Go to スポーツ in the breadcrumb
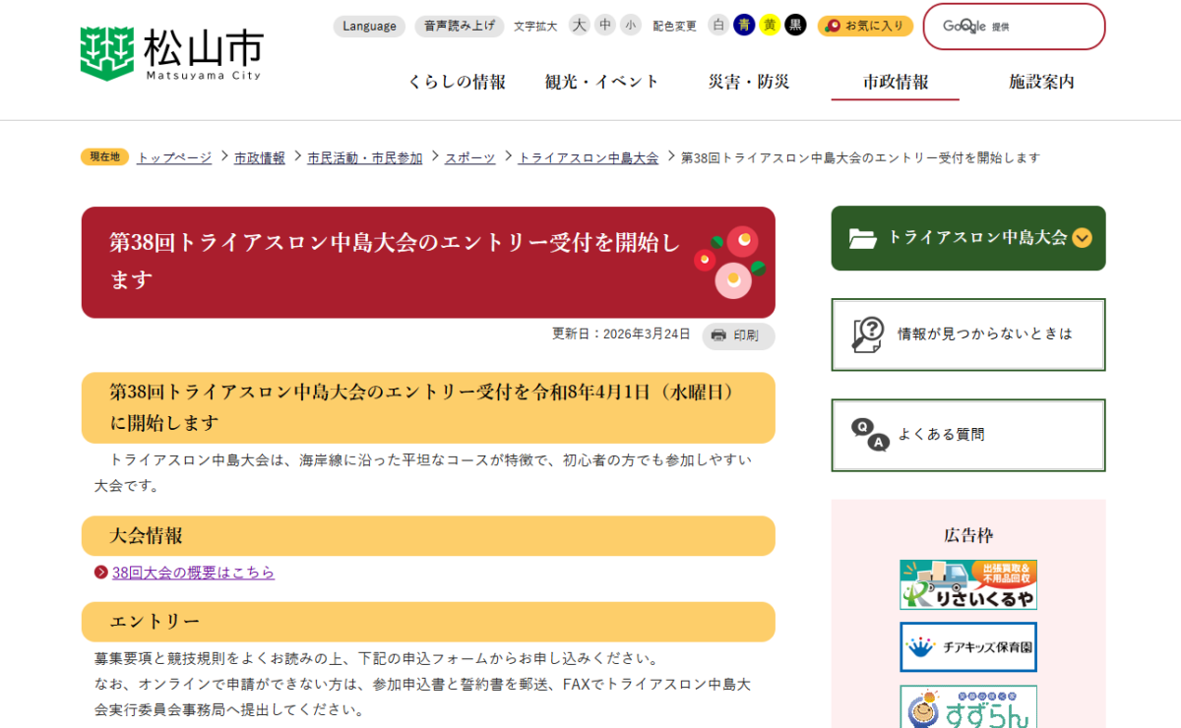 tap(469, 158)
